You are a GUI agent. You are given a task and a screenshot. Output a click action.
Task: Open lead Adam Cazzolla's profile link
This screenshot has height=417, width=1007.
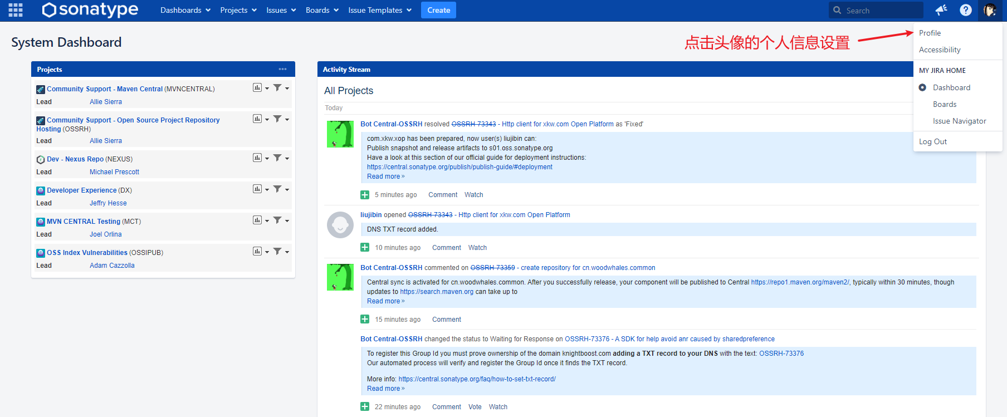point(112,266)
